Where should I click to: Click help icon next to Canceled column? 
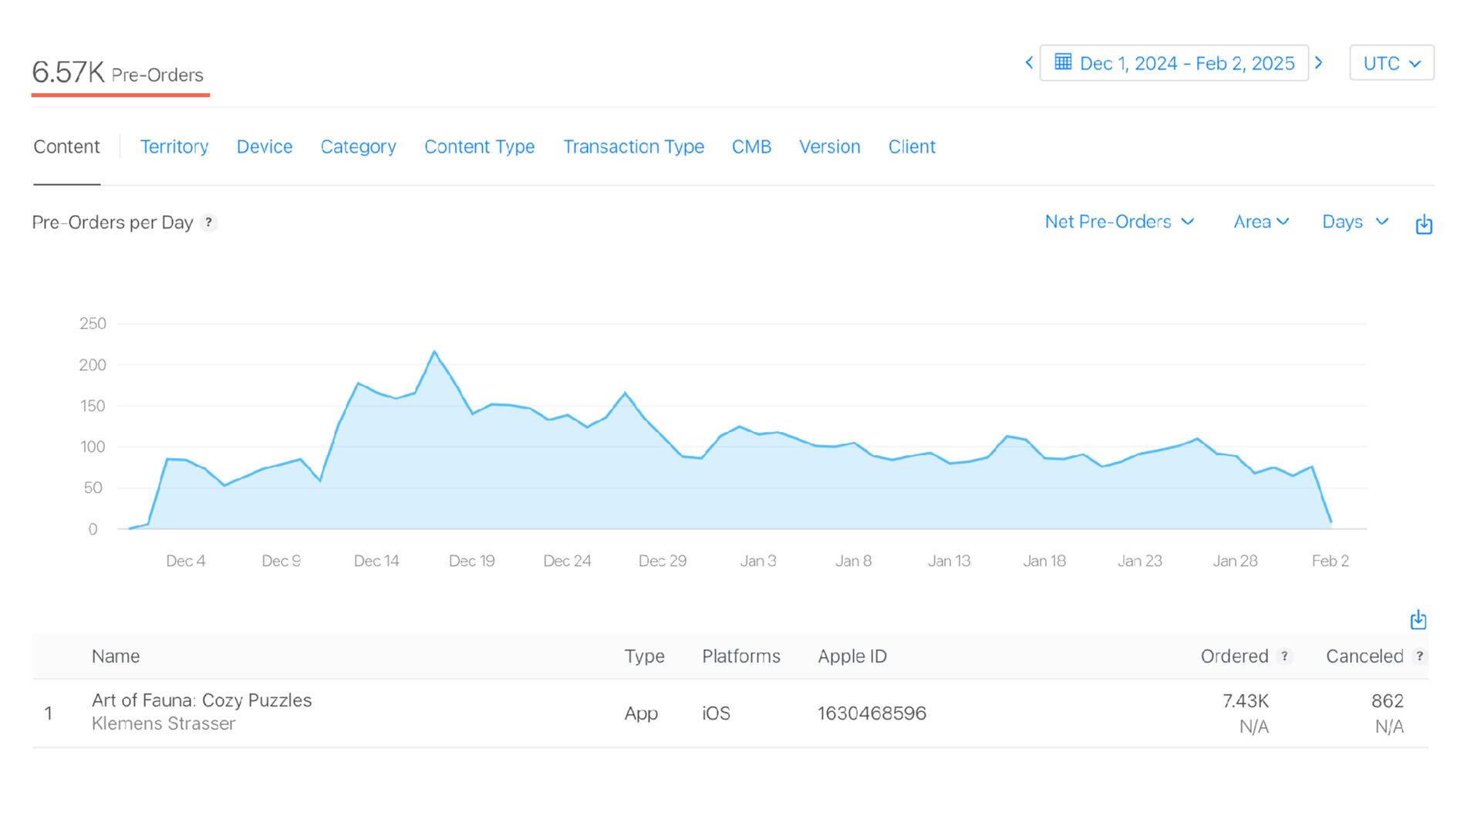pyautogui.click(x=1419, y=656)
